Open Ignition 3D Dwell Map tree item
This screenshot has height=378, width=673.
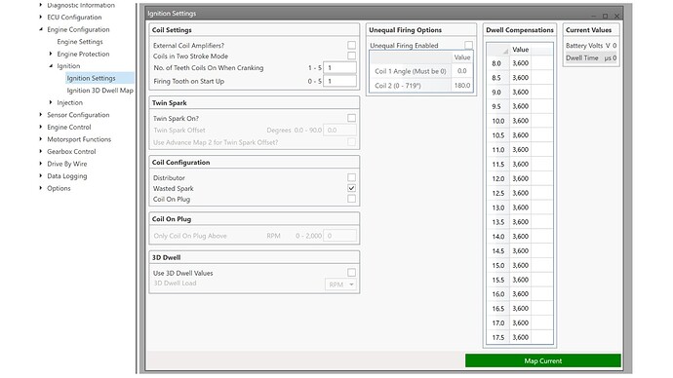pos(100,91)
